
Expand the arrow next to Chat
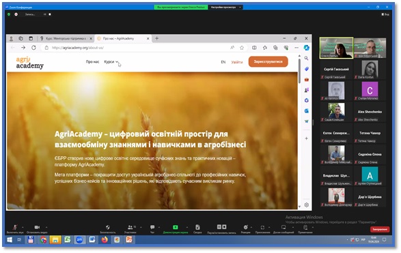tap(159, 227)
